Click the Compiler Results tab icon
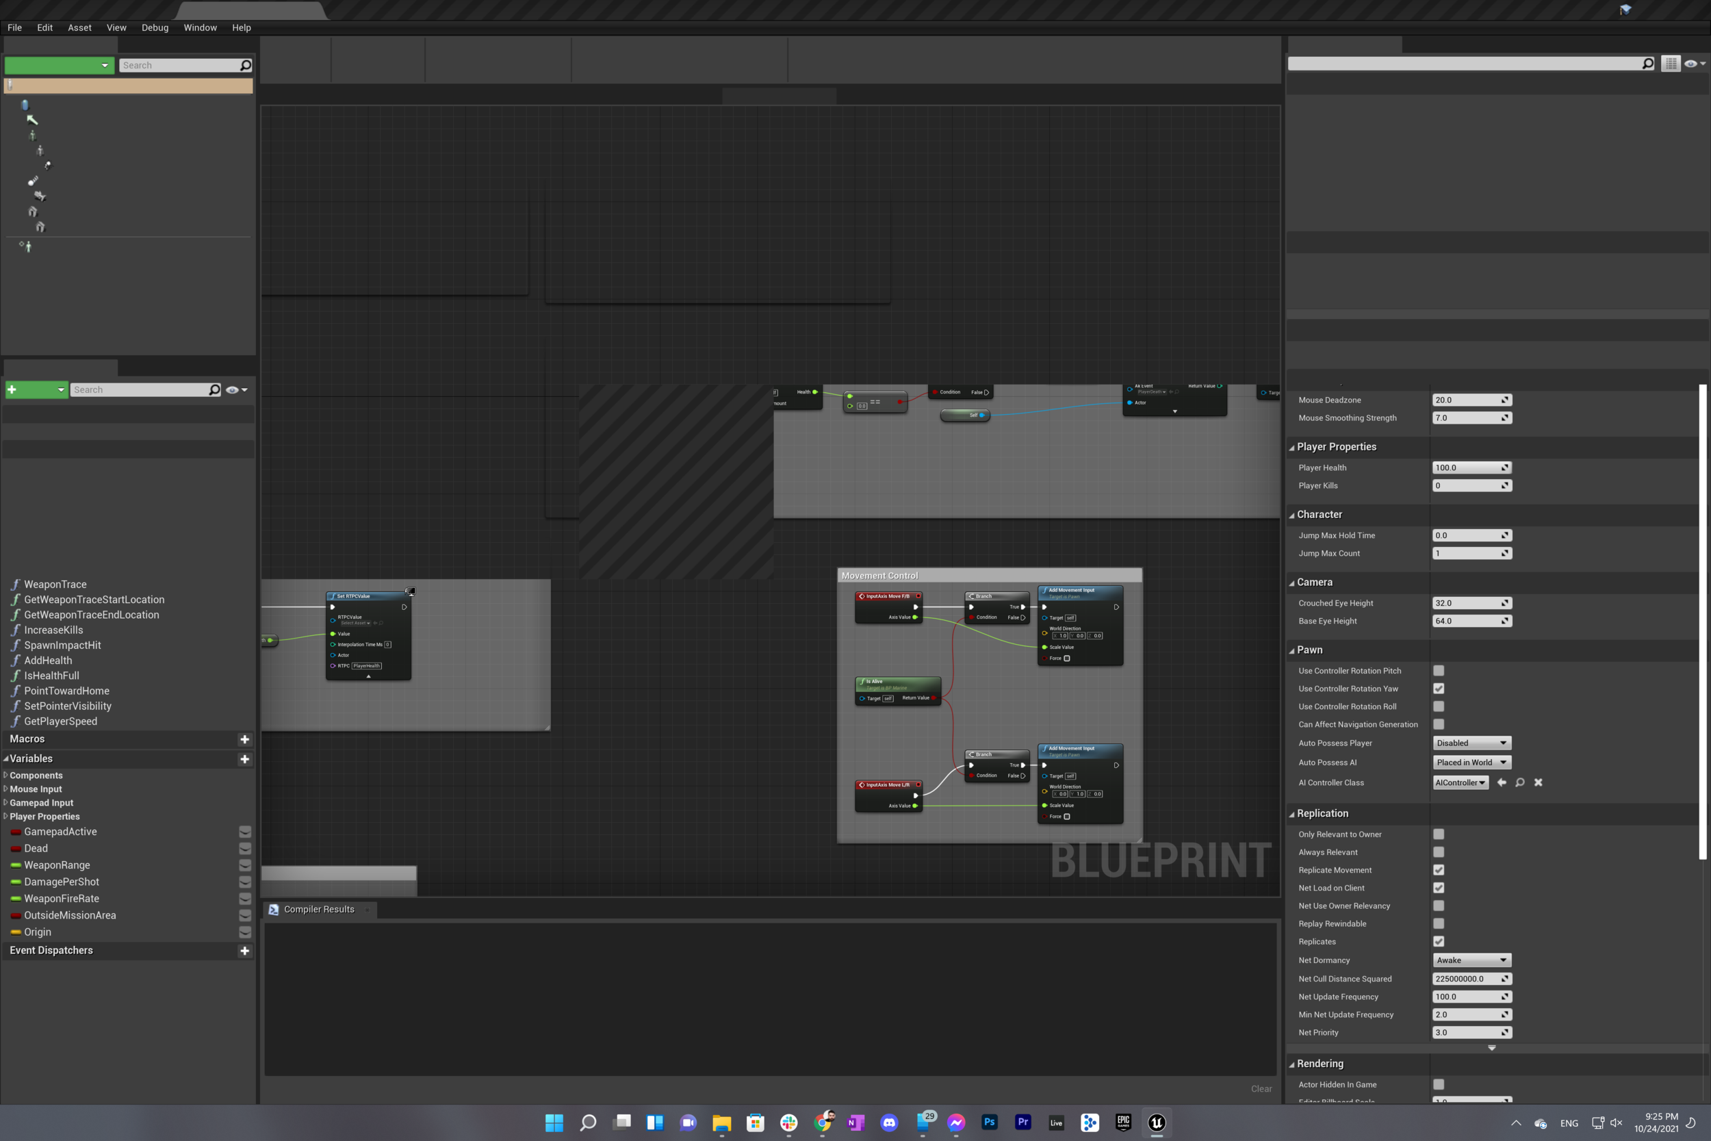 (x=274, y=910)
